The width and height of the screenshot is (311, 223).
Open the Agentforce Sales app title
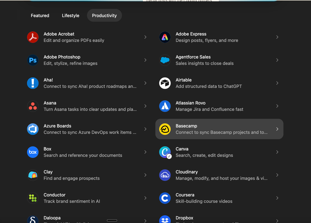[x=193, y=57]
